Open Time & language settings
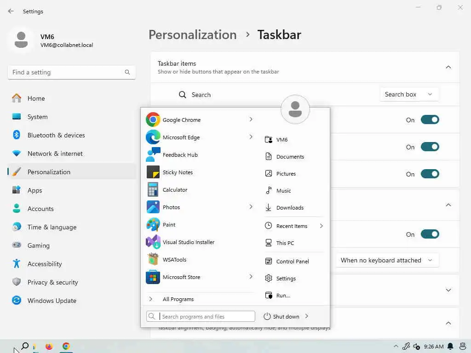This screenshot has height=353, width=471. tap(71, 227)
